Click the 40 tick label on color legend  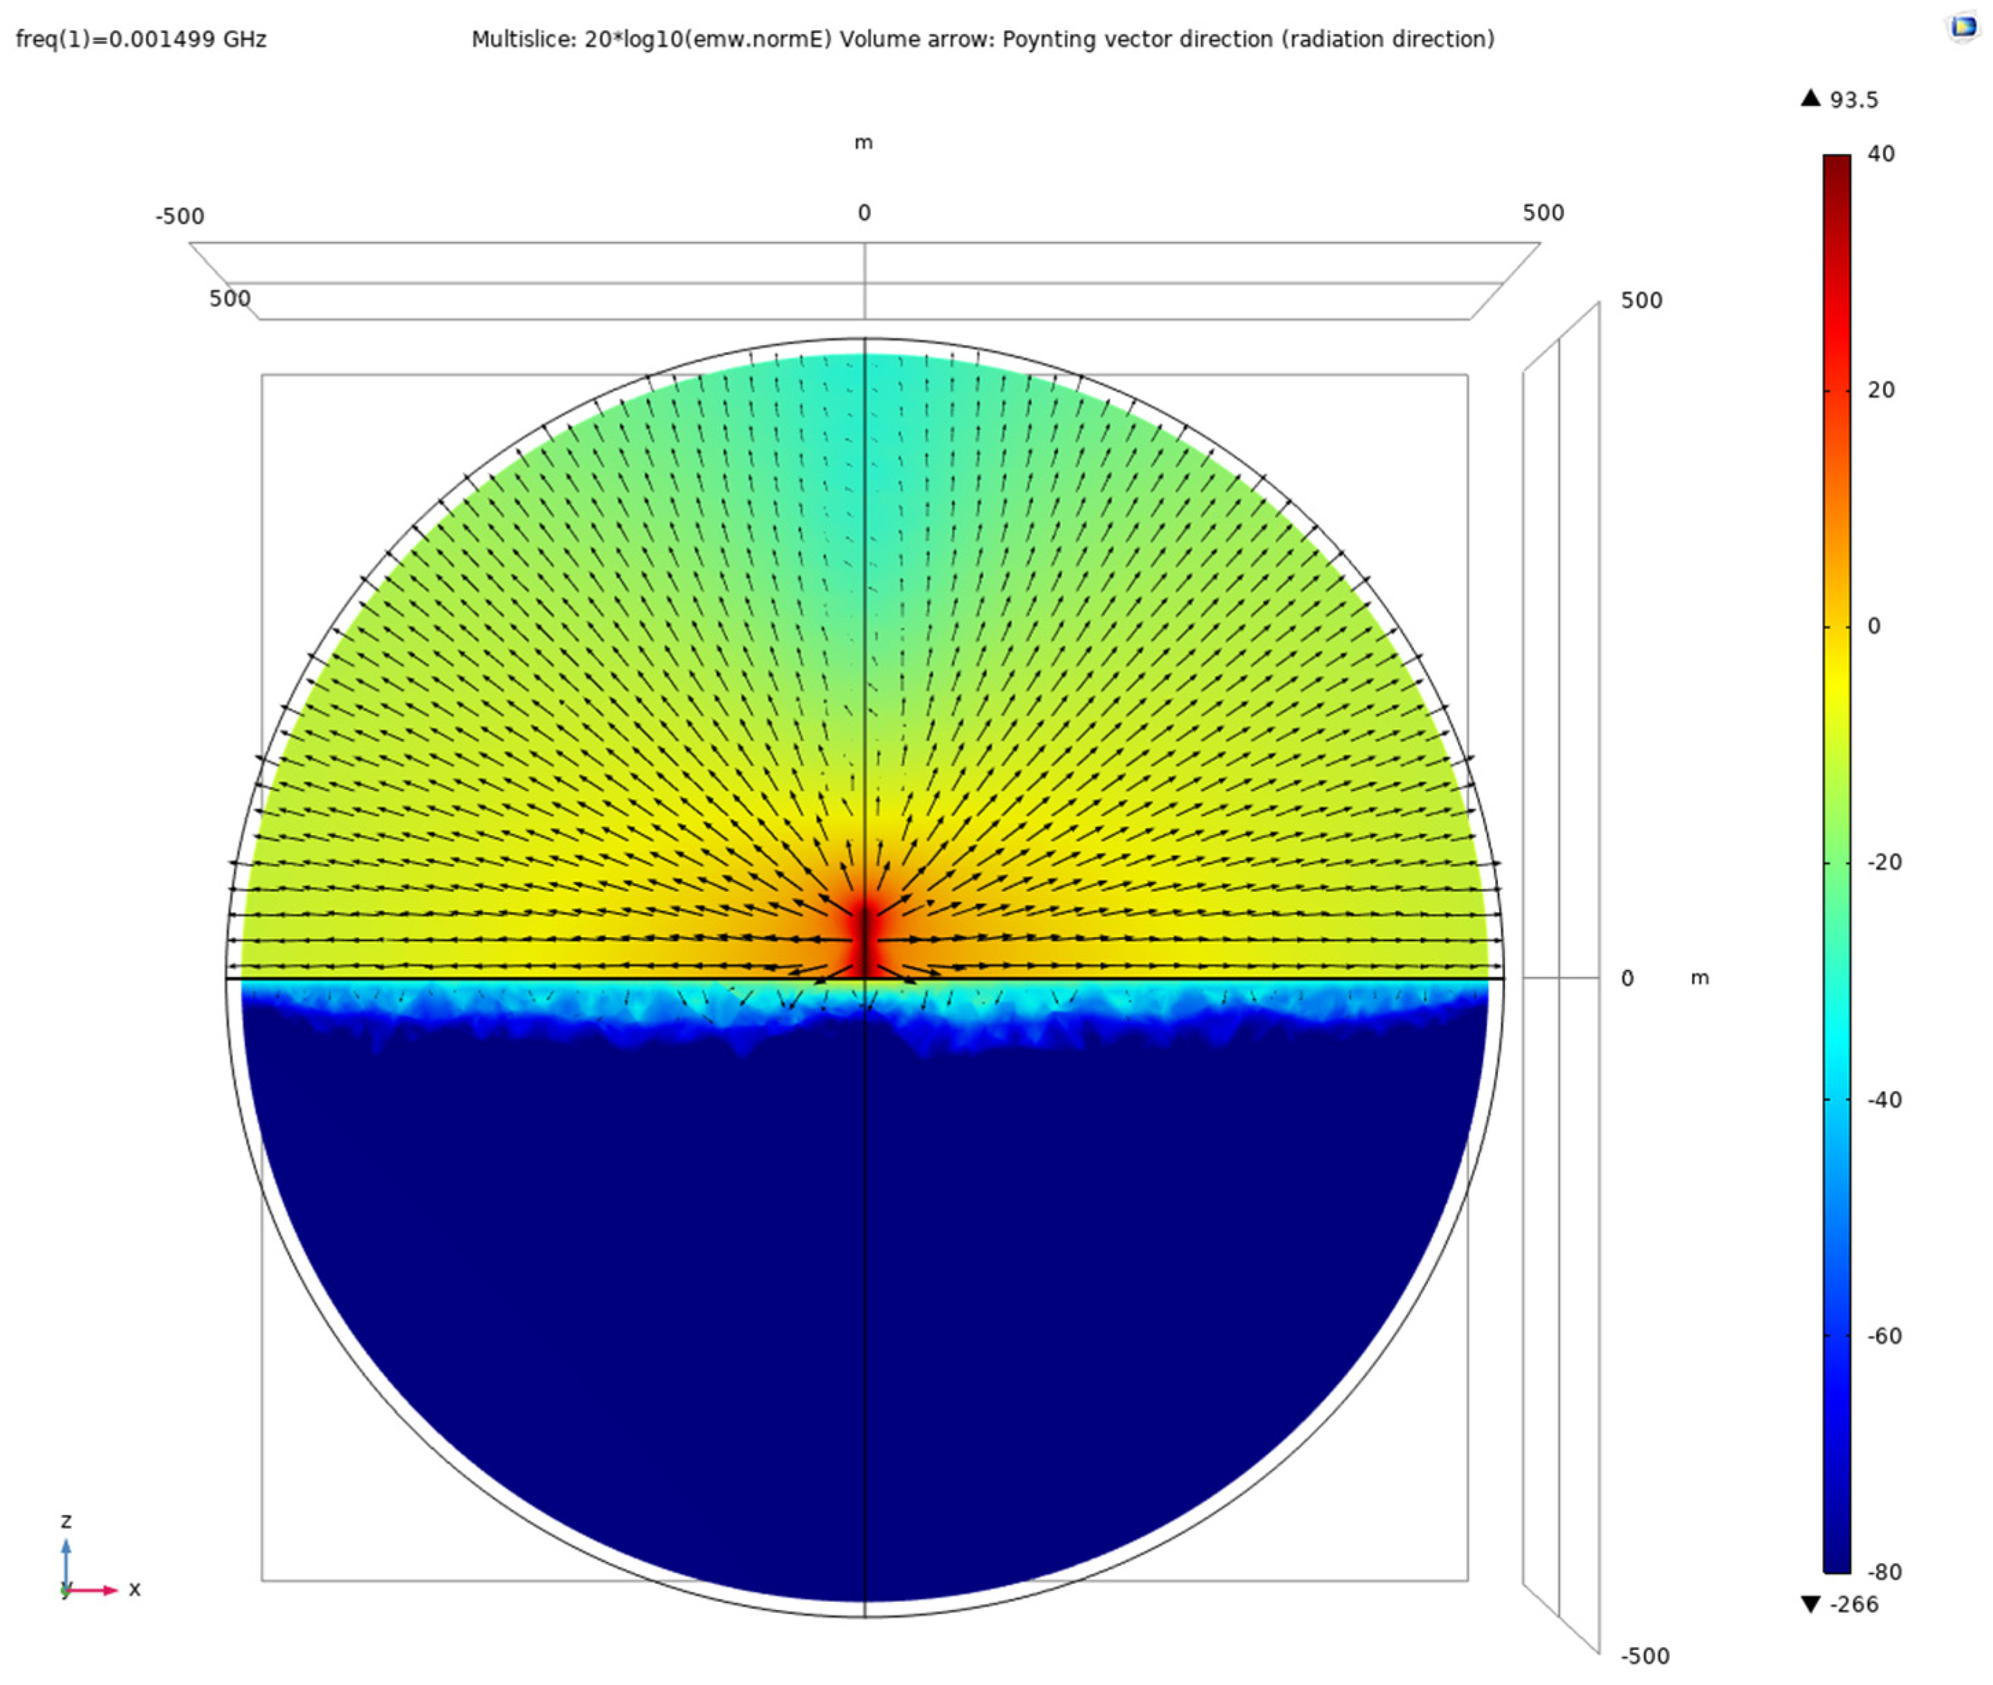tap(1880, 154)
